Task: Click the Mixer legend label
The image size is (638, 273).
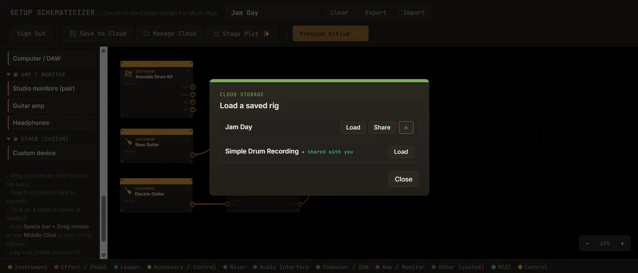Action: [238, 267]
